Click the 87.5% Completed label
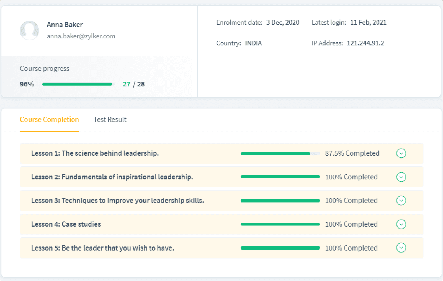The width and height of the screenshot is (443, 281). (352, 153)
